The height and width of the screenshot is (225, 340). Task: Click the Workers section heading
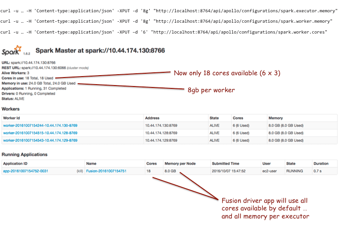tap(10, 109)
